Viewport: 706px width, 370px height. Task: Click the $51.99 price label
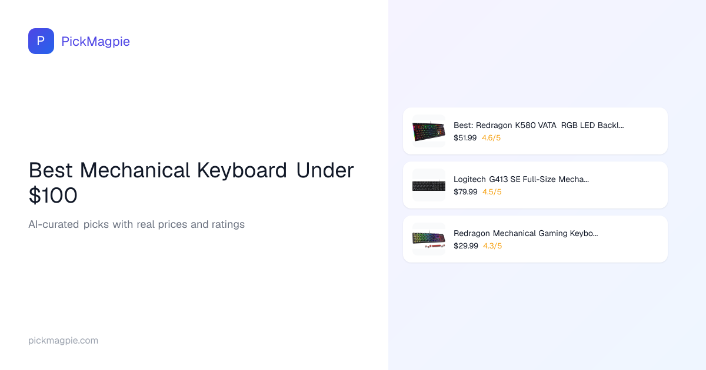pyautogui.click(x=465, y=138)
